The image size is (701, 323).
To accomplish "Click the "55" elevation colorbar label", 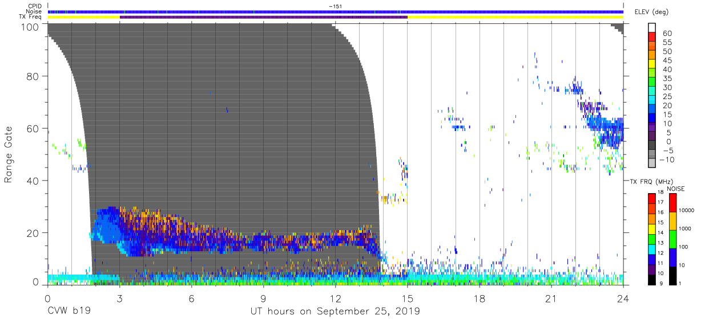I will [x=667, y=43].
